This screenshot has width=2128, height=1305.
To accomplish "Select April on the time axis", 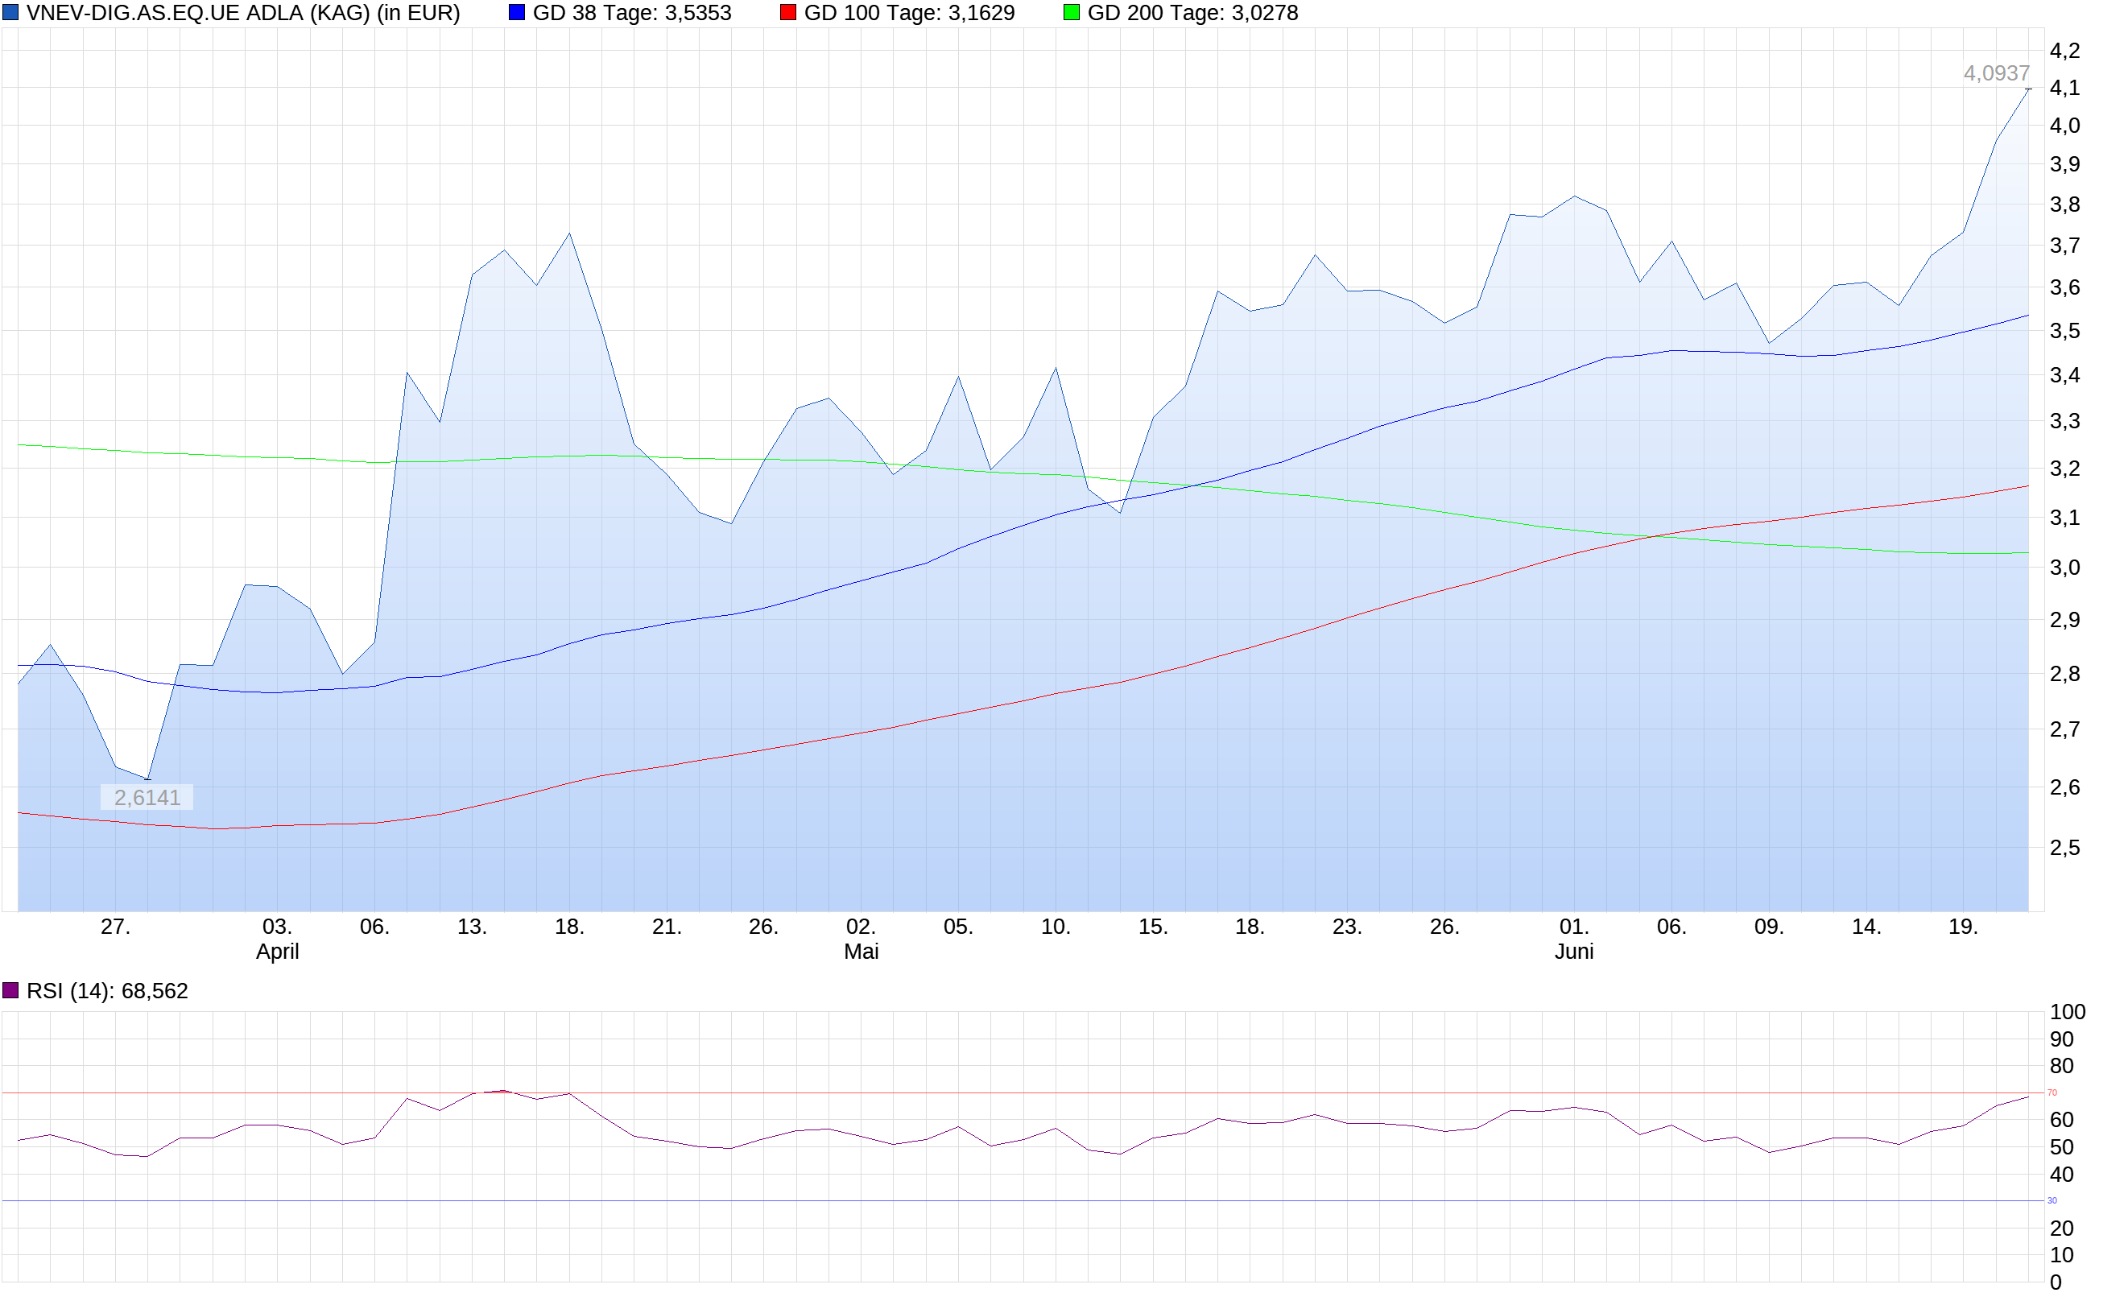I will click(277, 951).
